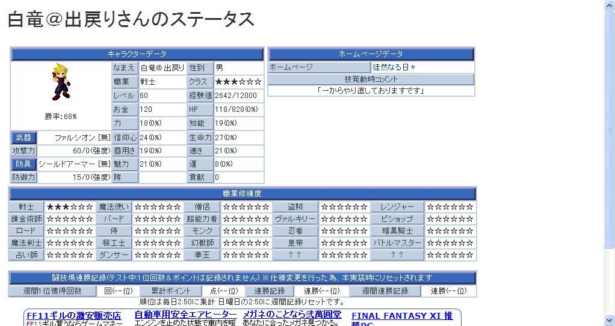The image size is (615, 326).
Task: Click the 魔法使い job label
Action: pyautogui.click(x=114, y=206)
